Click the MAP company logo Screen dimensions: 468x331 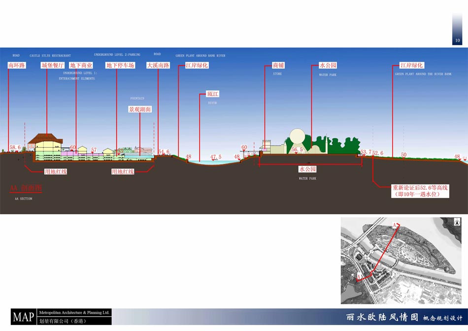point(24,317)
